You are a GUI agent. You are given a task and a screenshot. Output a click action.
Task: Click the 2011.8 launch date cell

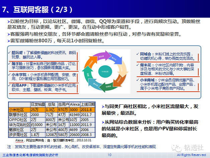pyautogui.click(x=88, y=110)
